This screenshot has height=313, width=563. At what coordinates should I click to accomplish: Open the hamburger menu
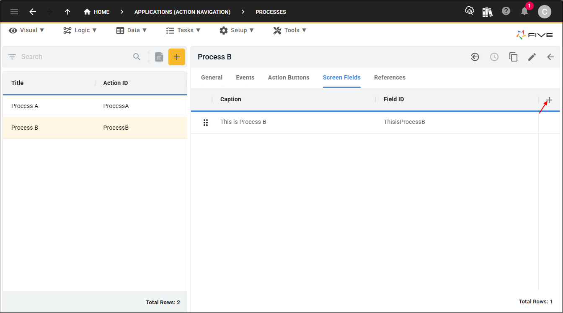(x=14, y=12)
